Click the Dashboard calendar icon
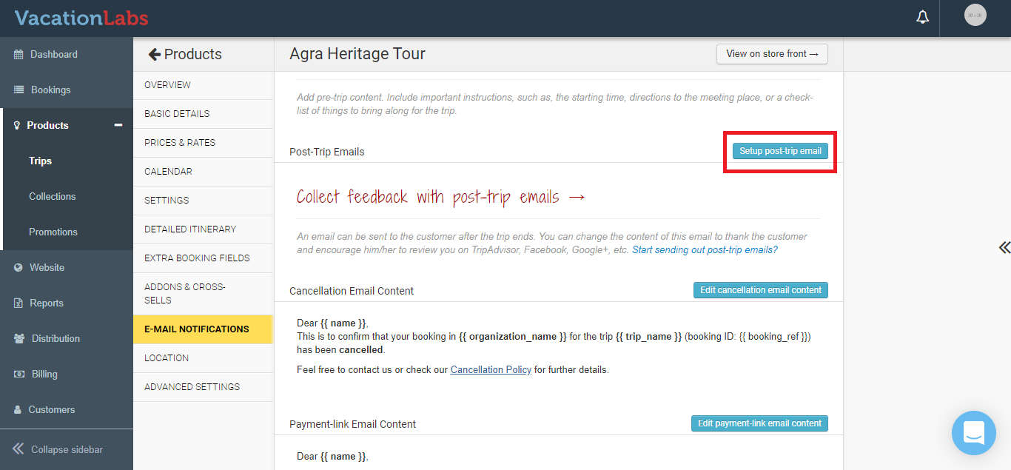 [19, 54]
